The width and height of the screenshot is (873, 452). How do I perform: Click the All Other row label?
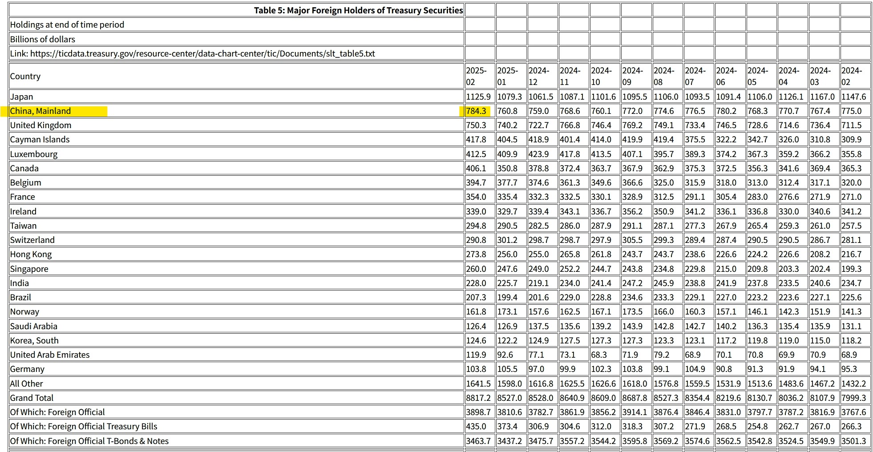pyautogui.click(x=27, y=383)
